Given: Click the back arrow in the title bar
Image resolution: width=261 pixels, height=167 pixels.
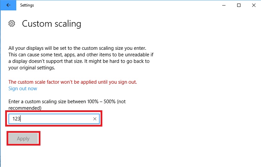Looking at the screenshot, I should (x=8, y=5).
